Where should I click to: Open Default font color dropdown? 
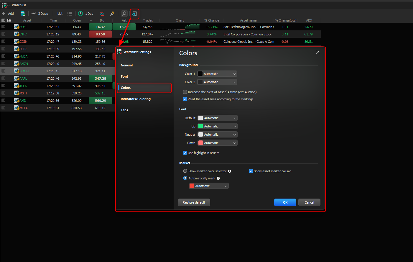[x=218, y=118]
